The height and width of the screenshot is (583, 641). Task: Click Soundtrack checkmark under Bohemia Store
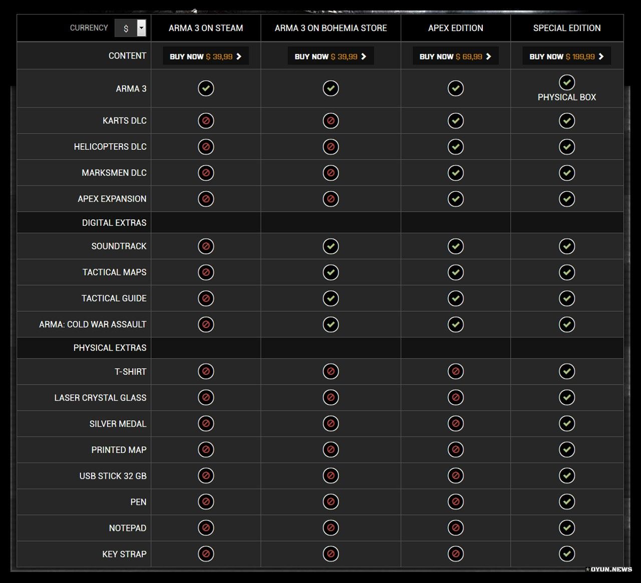pos(331,246)
